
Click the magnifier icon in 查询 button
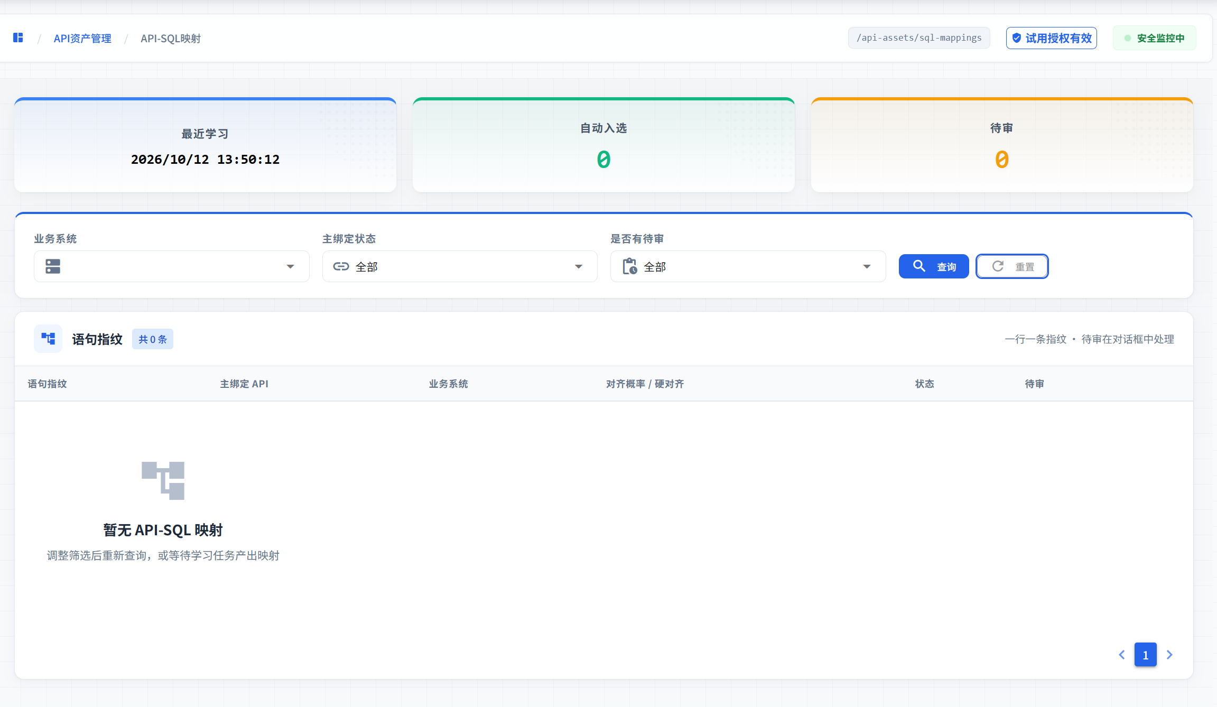click(x=919, y=266)
